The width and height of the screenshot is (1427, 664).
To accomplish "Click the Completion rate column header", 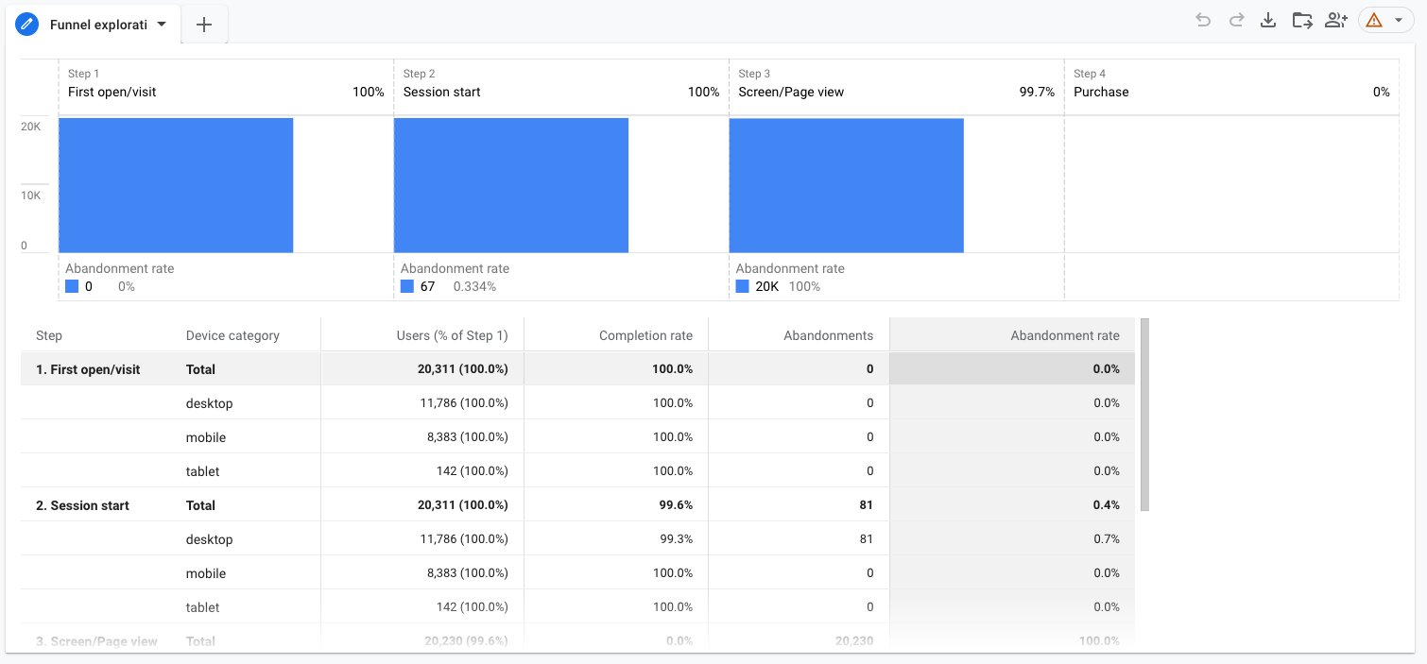I will click(x=645, y=335).
